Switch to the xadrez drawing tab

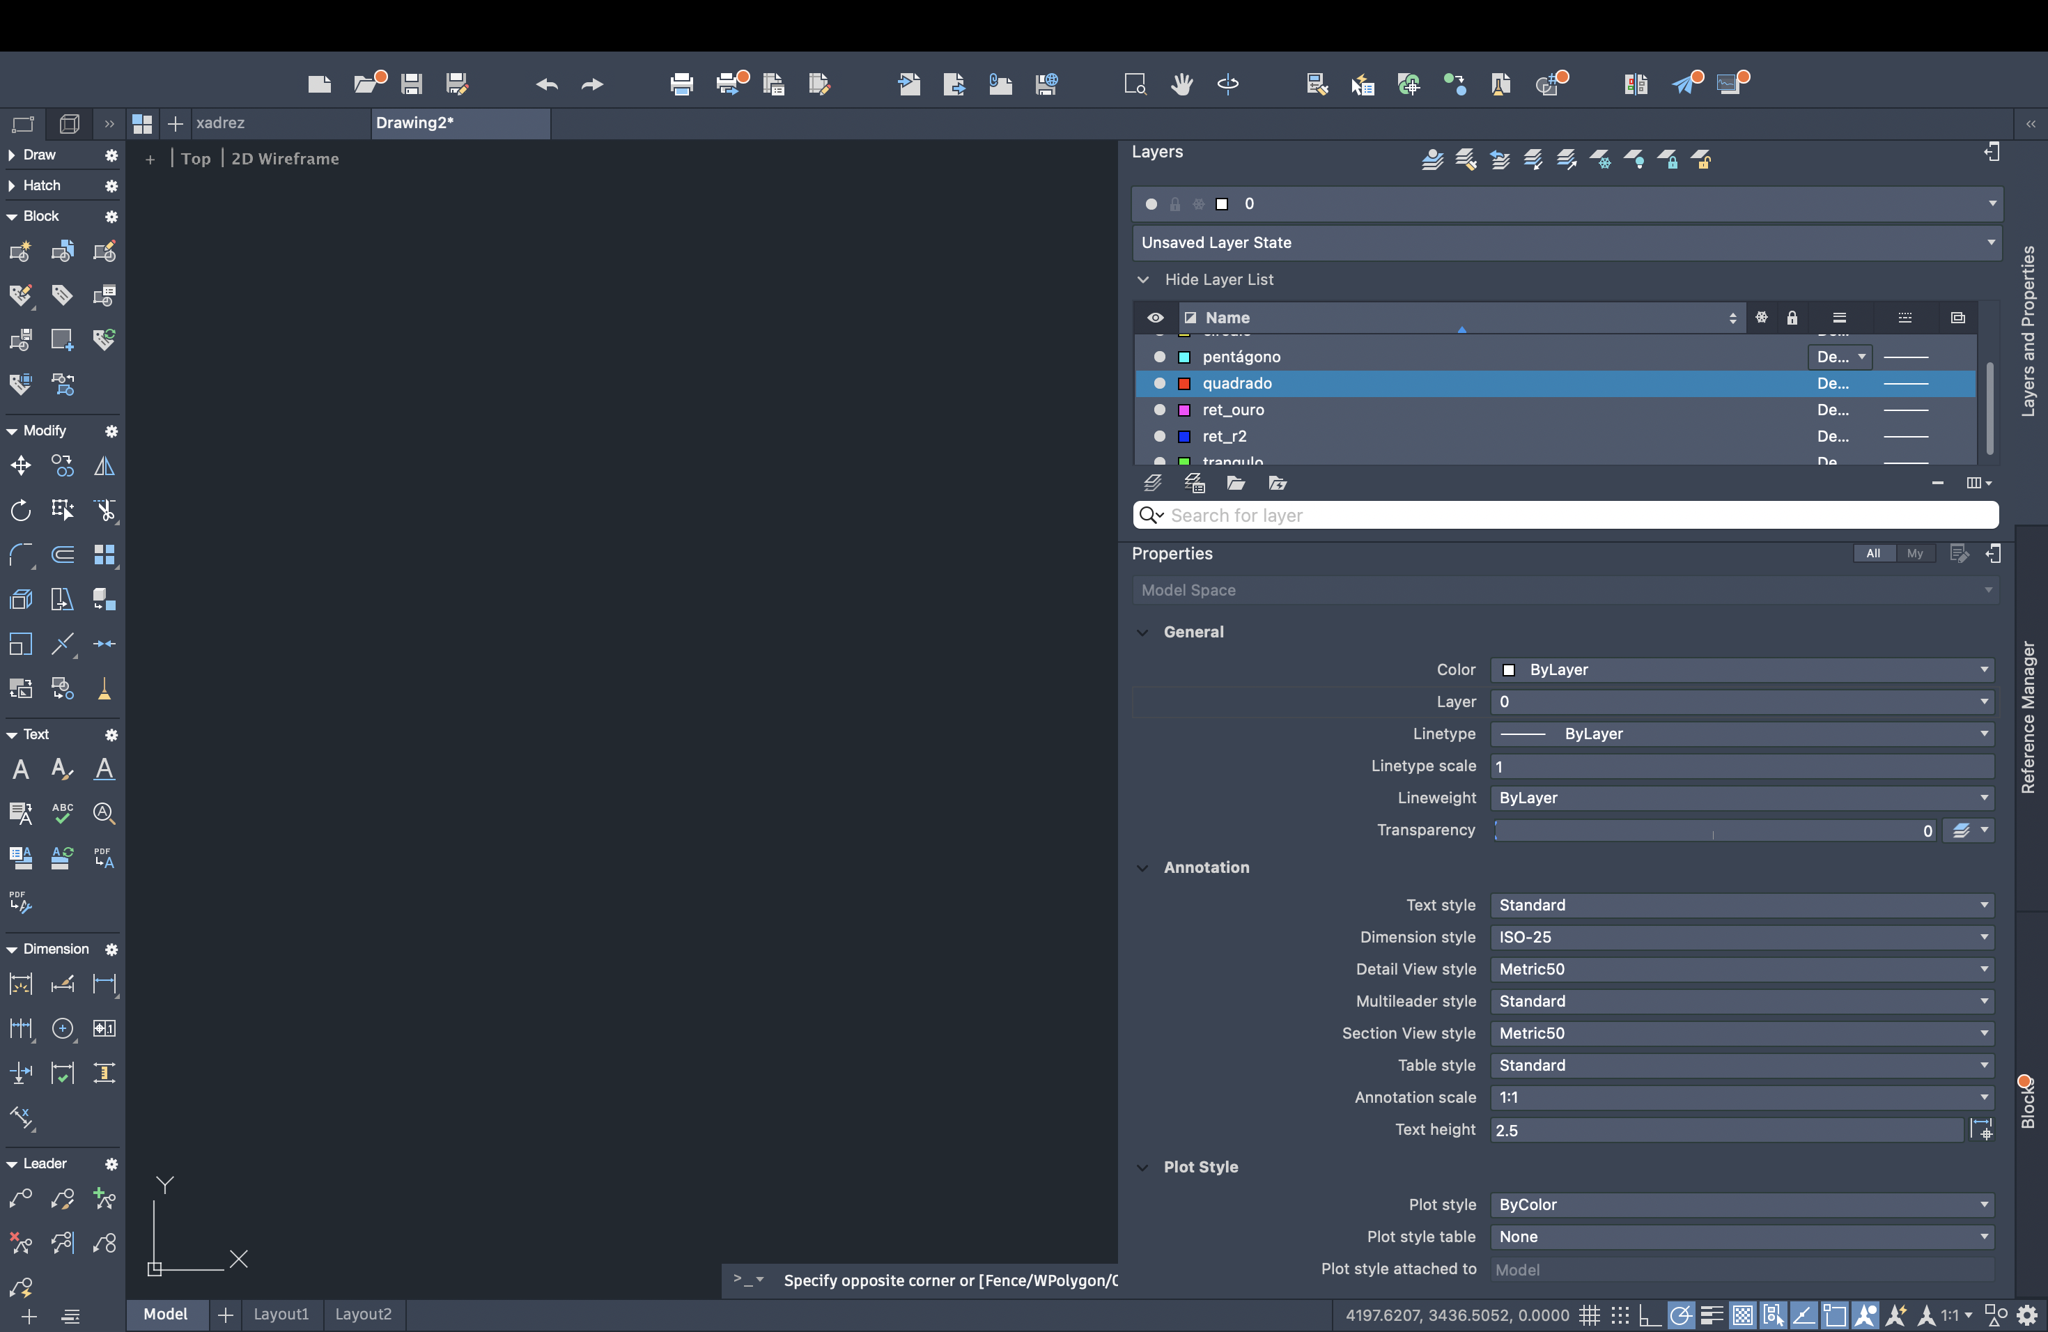point(221,123)
